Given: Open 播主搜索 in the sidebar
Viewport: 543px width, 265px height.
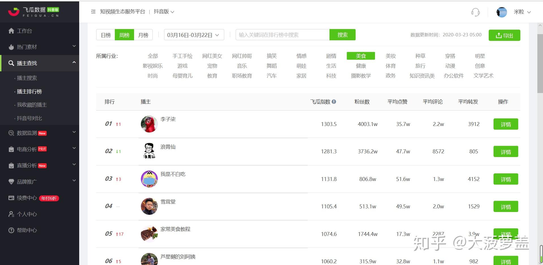Looking at the screenshot, I should pyautogui.click(x=27, y=78).
